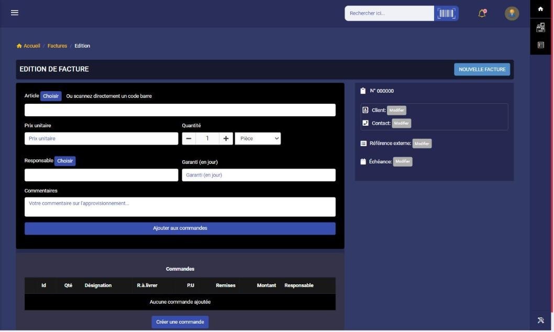Image resolution: width=554 pixels, height=332 pixels.
Task: Click the Remises column header
Action: (225, 285)
